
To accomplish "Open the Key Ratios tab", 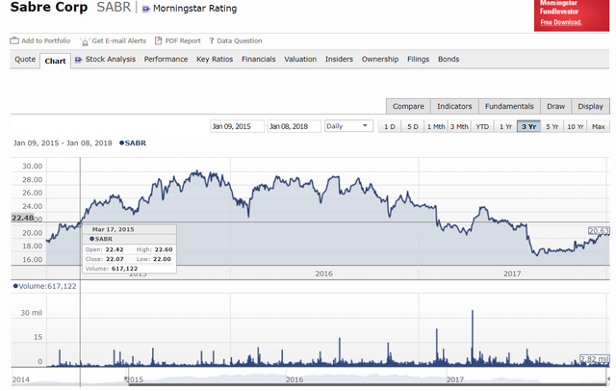I will [215, 59].
